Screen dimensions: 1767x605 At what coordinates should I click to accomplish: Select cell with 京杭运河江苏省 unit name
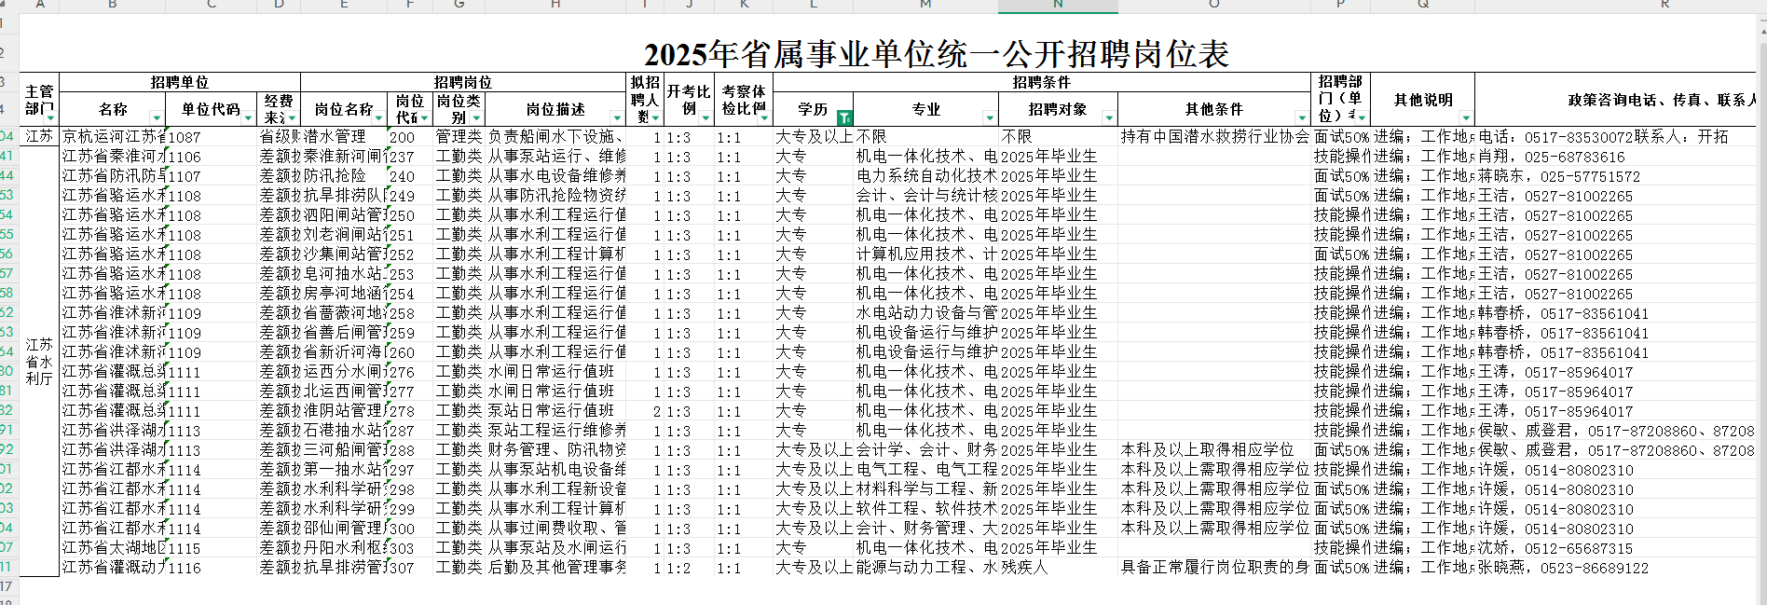tap(113, 137)
